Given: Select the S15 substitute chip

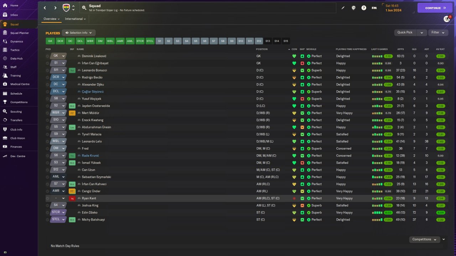Looking at the screenshot, I should point(286,41).
